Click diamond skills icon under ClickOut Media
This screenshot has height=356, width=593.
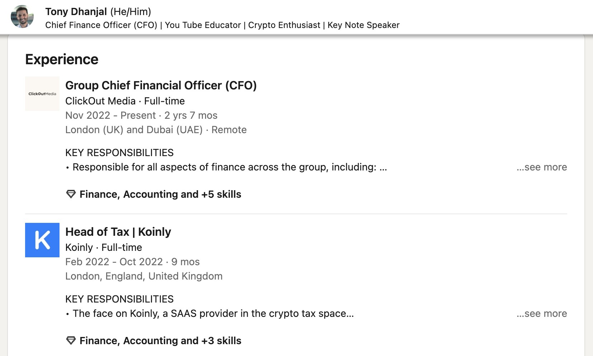[x=71, y=194]
